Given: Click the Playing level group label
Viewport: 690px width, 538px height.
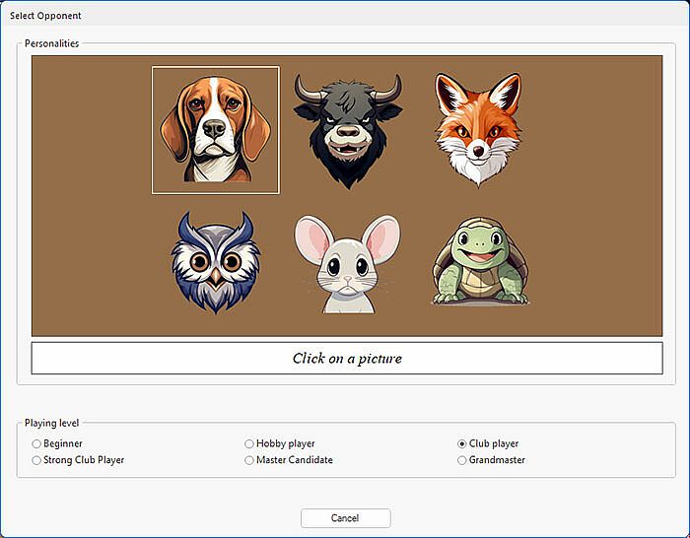Looking at the screenshot, I should (52, 423).
